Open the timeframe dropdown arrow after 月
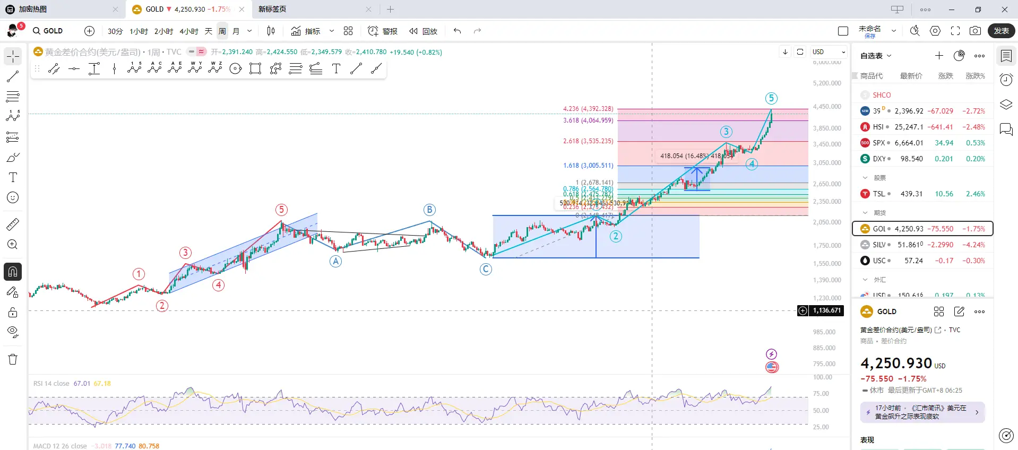 point(249,31)
